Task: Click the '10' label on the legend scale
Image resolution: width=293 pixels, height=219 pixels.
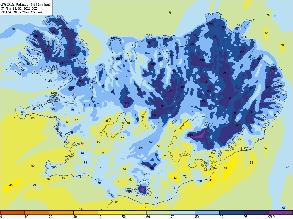Action: pos(26,217)
